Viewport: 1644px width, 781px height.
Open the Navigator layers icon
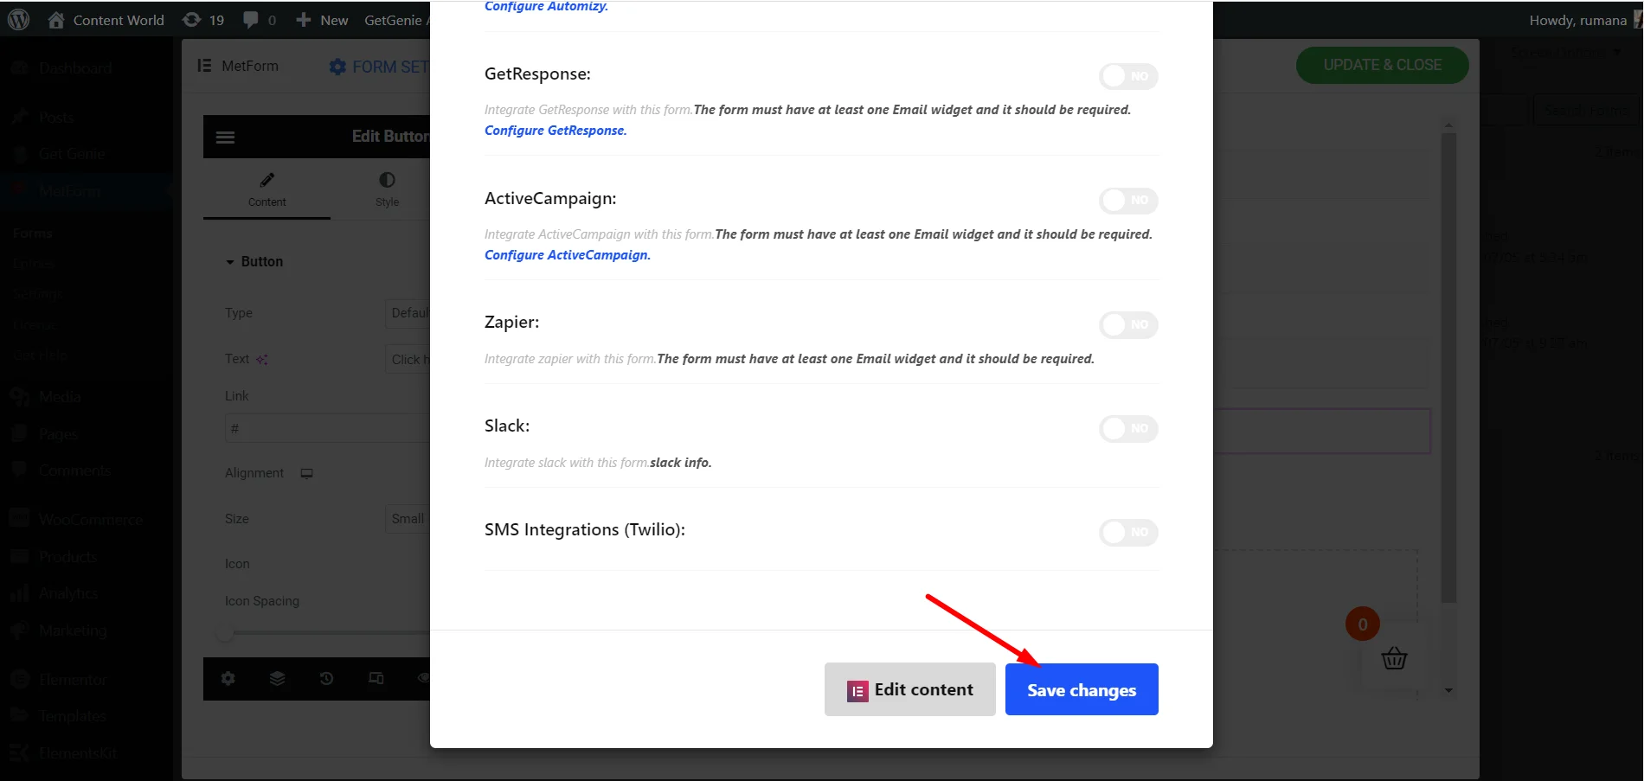point(277,679)
